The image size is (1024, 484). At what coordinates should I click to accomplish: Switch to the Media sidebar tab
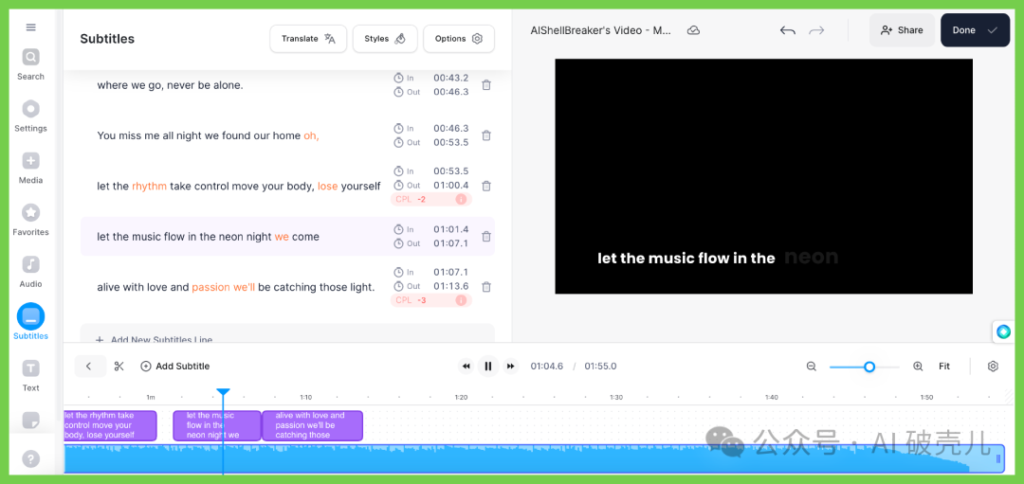30,167
